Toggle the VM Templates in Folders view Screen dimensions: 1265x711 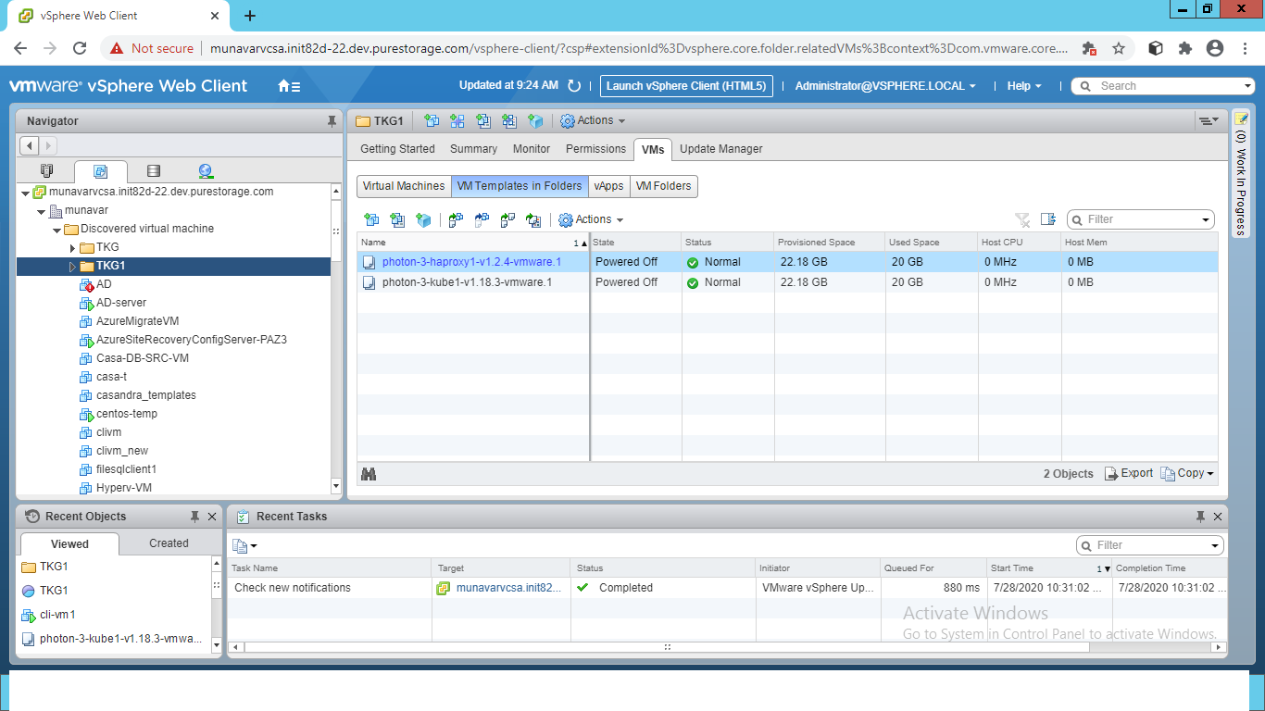tap(520, 186)
